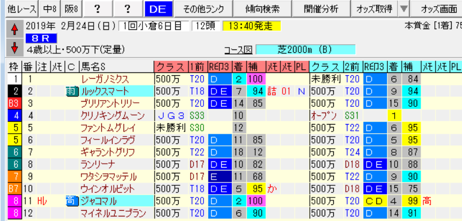
Task: Click the red down arrow for next race
Action: (14, 47)
